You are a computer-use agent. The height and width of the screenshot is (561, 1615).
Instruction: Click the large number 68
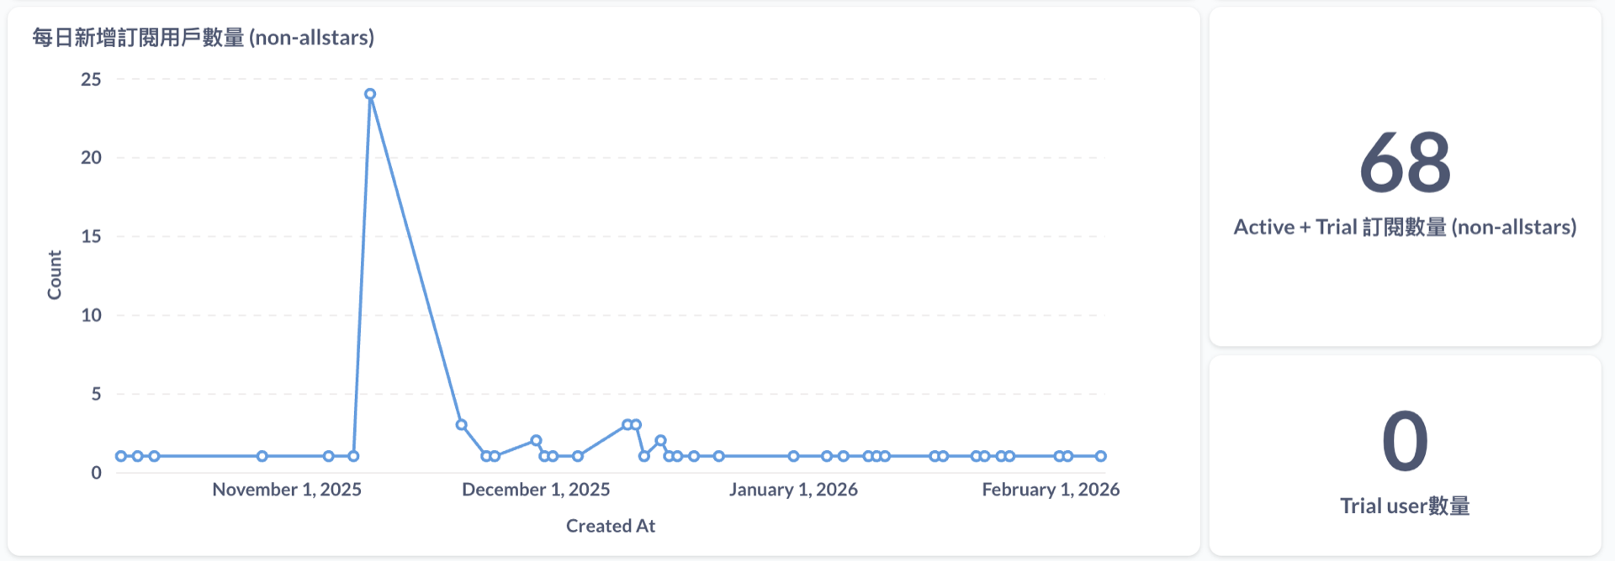[x=1405, y=162]
